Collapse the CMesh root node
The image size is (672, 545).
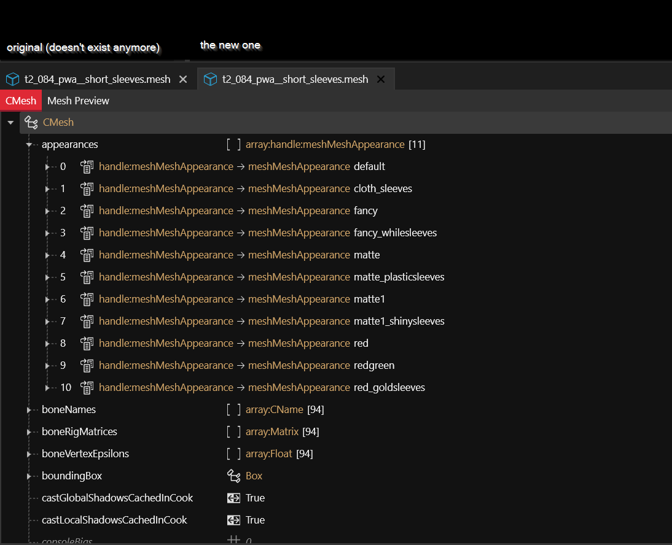pyautogui.click(x=10, y=123)
